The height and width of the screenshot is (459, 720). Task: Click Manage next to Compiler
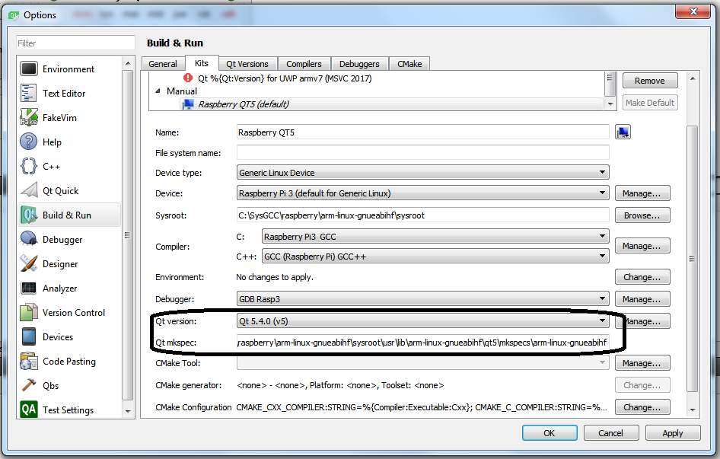(642, 246)
